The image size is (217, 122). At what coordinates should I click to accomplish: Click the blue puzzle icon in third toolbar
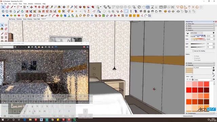tap(65, 16)
